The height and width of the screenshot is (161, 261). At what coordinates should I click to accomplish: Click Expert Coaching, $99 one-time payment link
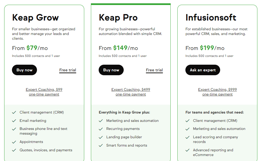click(44, 92)
